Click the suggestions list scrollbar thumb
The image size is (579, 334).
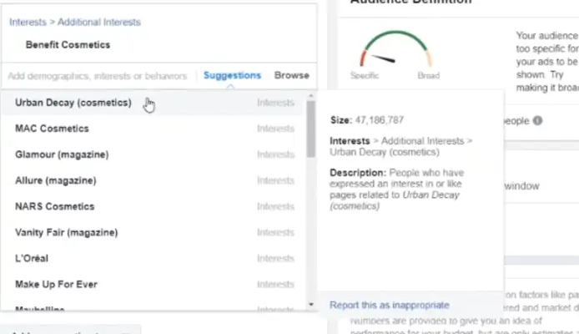(x=311, y=129)
